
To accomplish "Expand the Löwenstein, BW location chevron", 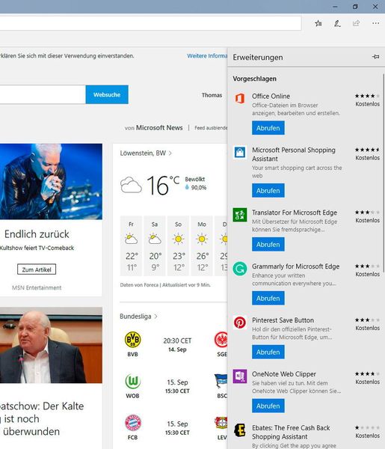I will 170,153.
